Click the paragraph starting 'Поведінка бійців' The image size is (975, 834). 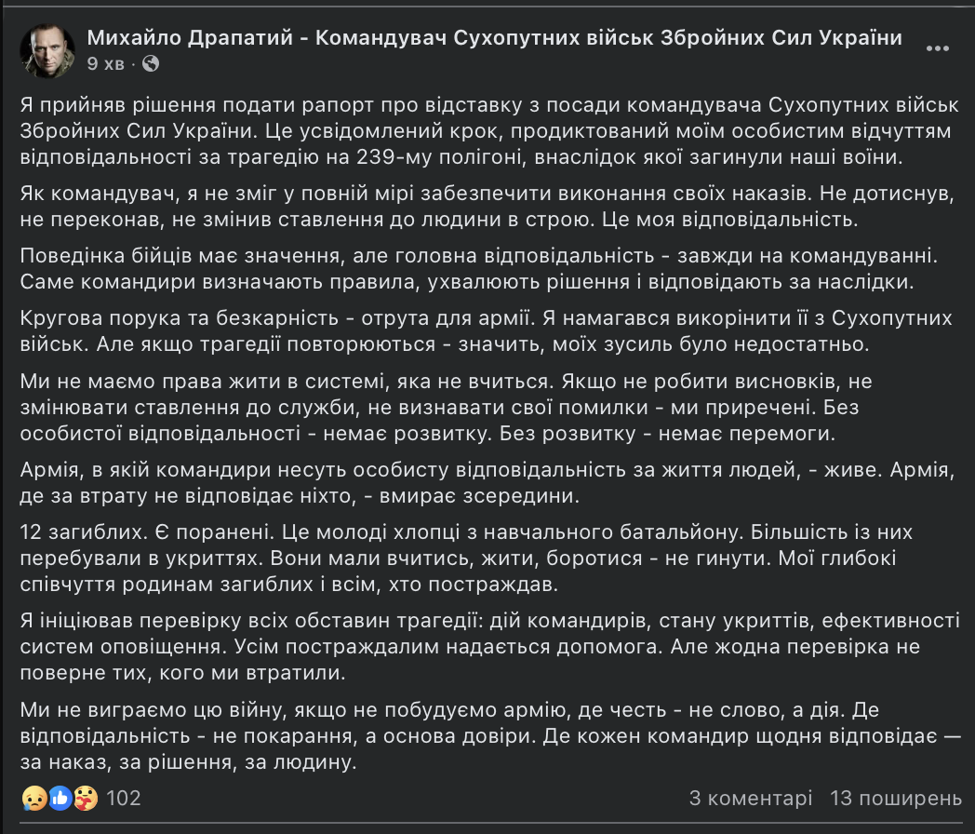(479, 269)
